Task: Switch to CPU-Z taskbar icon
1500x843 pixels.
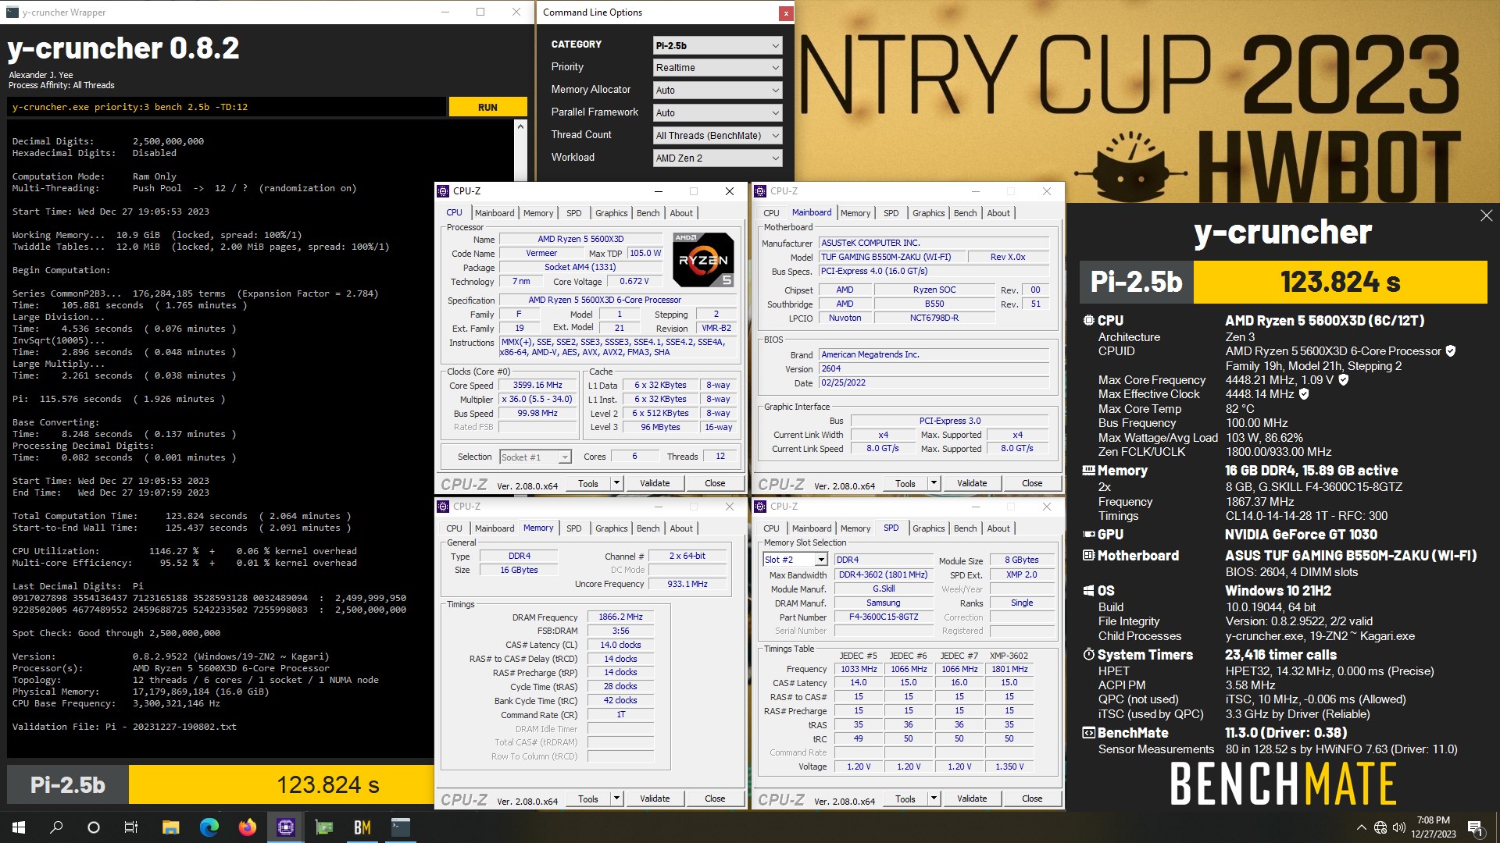Action: tap(285, 827)
